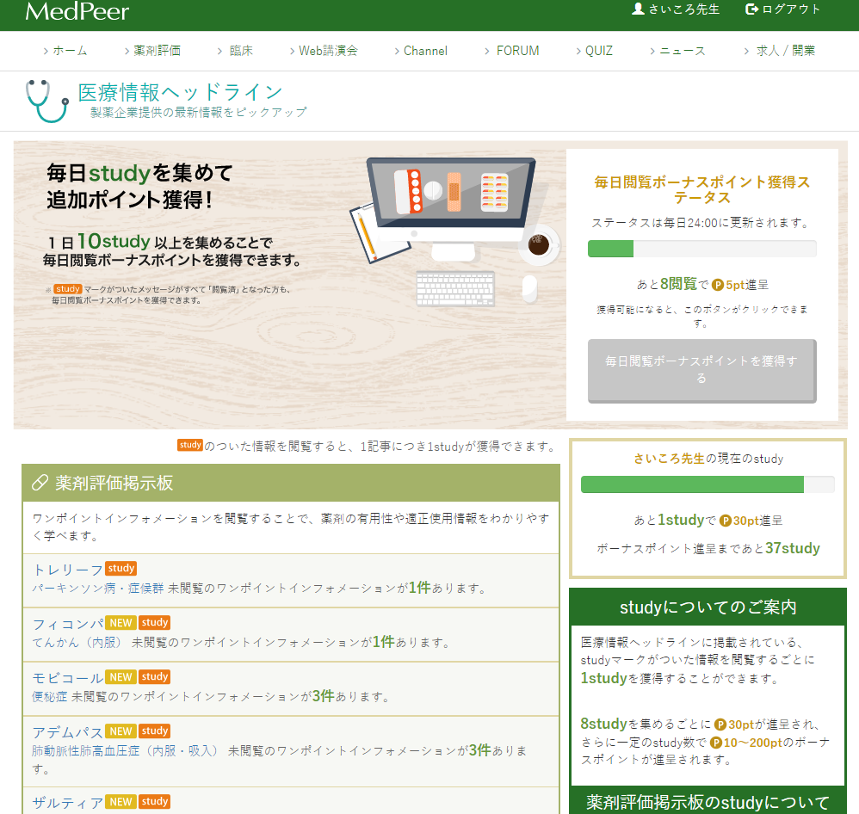Click the pill icon beside 薬剤評価掲示板

[x=40, y=483]
